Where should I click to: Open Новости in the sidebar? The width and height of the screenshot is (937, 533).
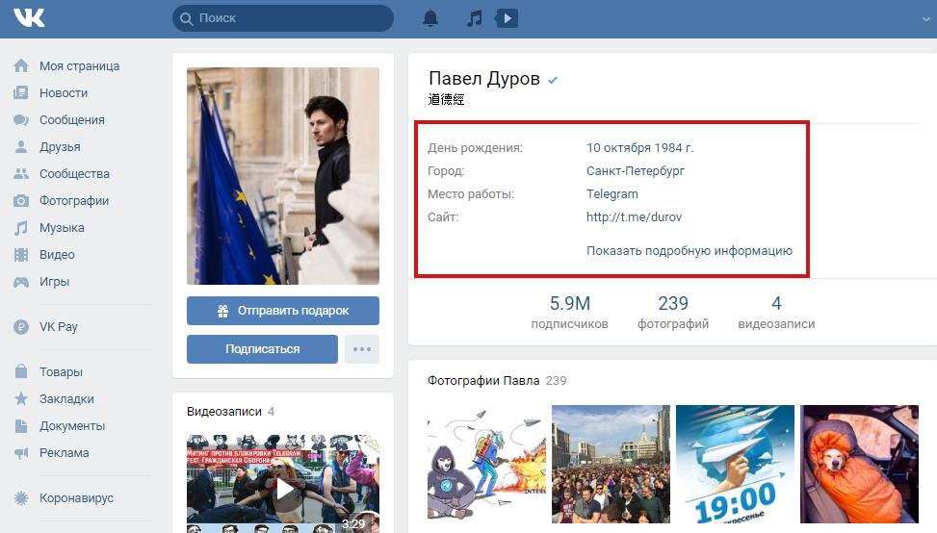click(x=64, y=92)
